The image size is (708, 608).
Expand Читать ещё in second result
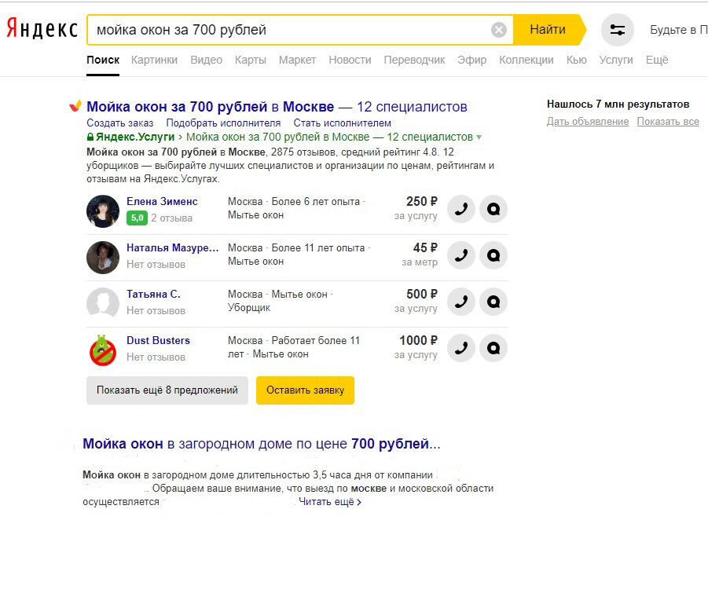pyautogui.click(x=330, y=502)
